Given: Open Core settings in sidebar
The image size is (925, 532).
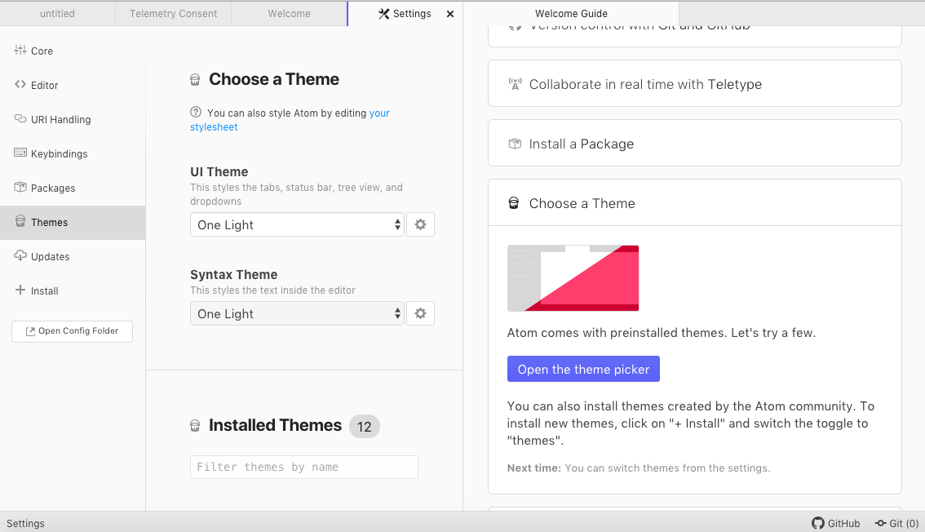Looking at the screenshot, I should pyautogui.click(x=42, y=51).
